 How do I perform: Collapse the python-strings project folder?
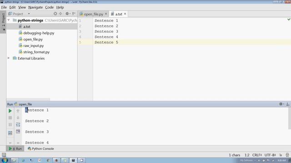pos(9,20)
